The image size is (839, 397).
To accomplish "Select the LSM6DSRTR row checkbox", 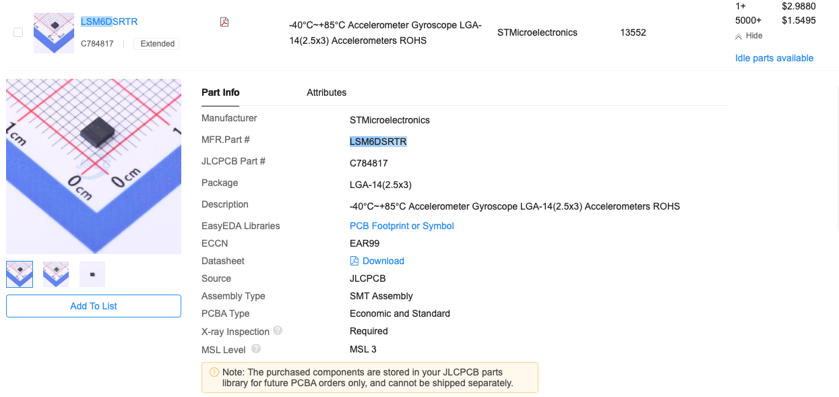I will pos(18,32).
